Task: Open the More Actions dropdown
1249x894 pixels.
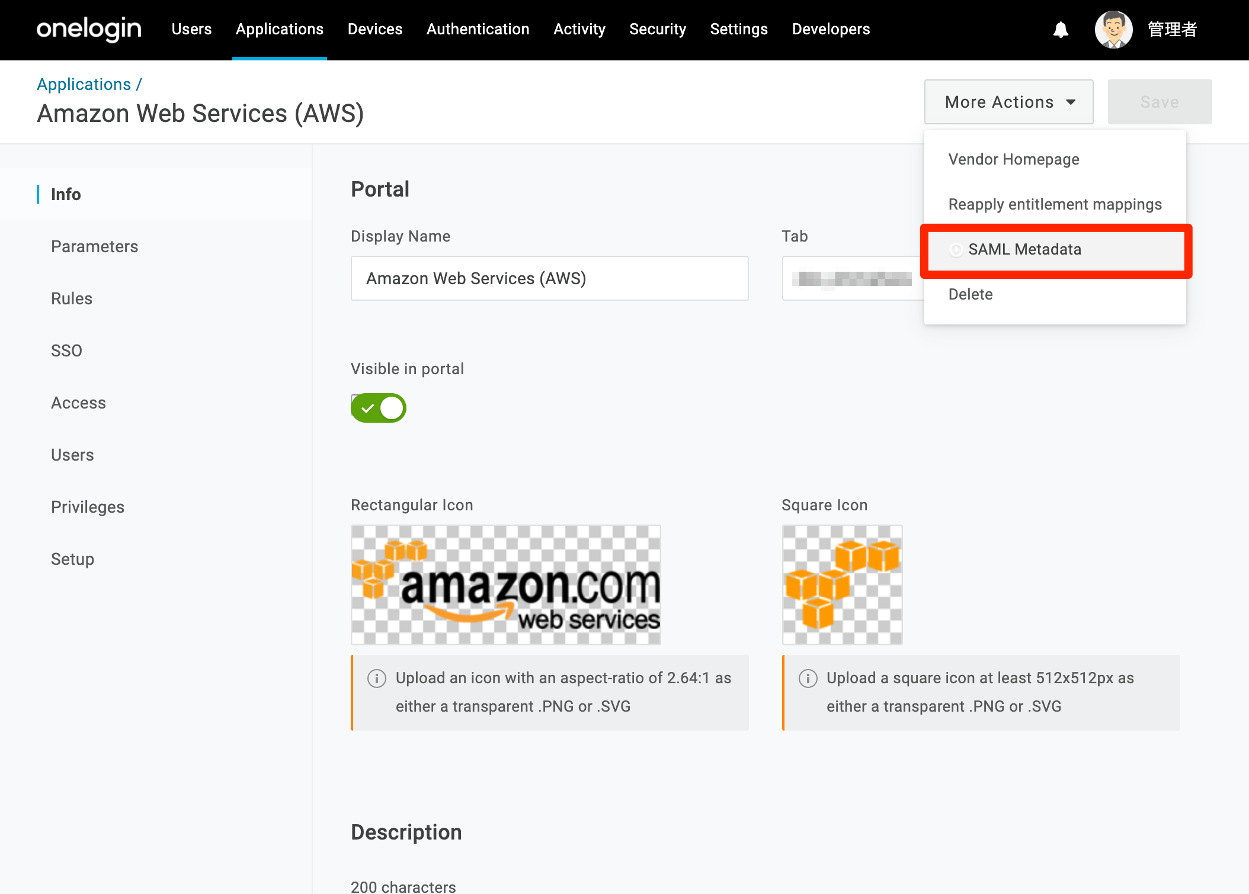Action: [x=1008, y=102]
